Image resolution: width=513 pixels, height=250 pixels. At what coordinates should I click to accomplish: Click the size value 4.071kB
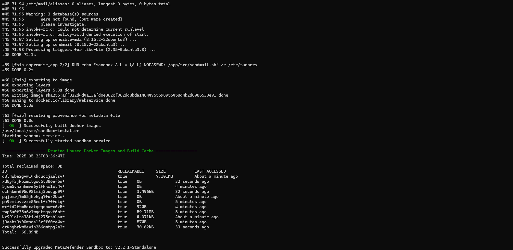click(145, 217)
